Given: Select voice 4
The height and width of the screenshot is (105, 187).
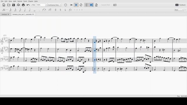Looking at the screenshot, I should (82, 10).
